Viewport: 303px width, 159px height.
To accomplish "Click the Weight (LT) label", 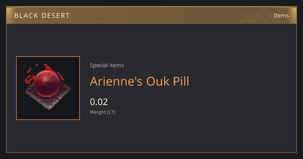I will (x=103, y=112).
